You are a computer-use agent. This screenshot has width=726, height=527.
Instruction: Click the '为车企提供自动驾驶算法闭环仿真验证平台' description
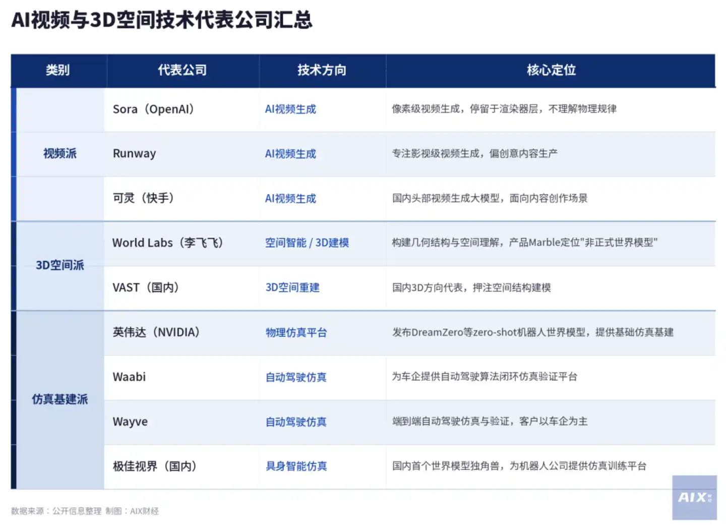click(x=485, y=377)
